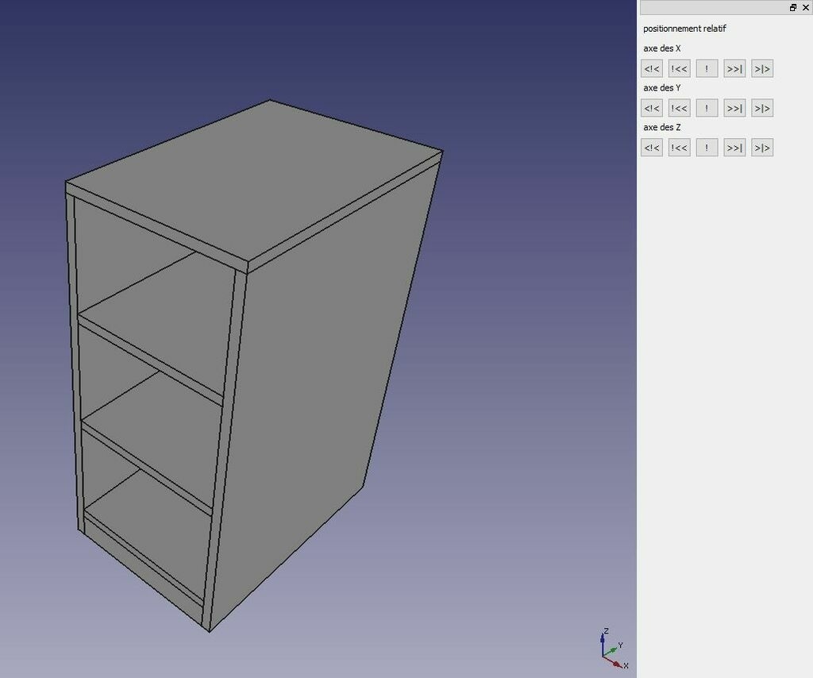Click the '!' center button for axe des X

point(707,68)
